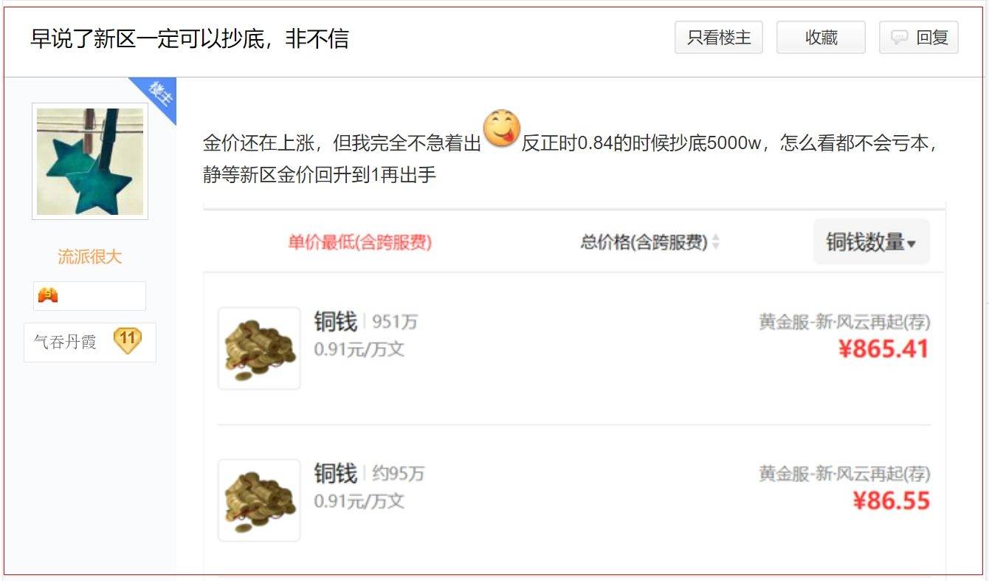Click the 回复 button
The height and width of the screenshot is (581, 989).
point(919,38)
